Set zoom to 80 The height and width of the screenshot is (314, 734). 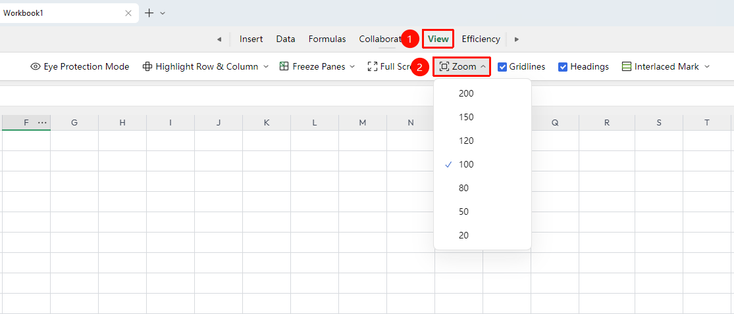(483, 189)
